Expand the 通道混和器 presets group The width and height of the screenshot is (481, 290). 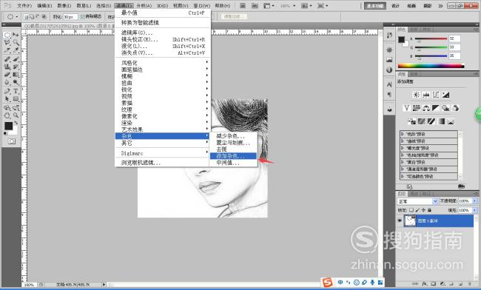(x=403, y=169)
